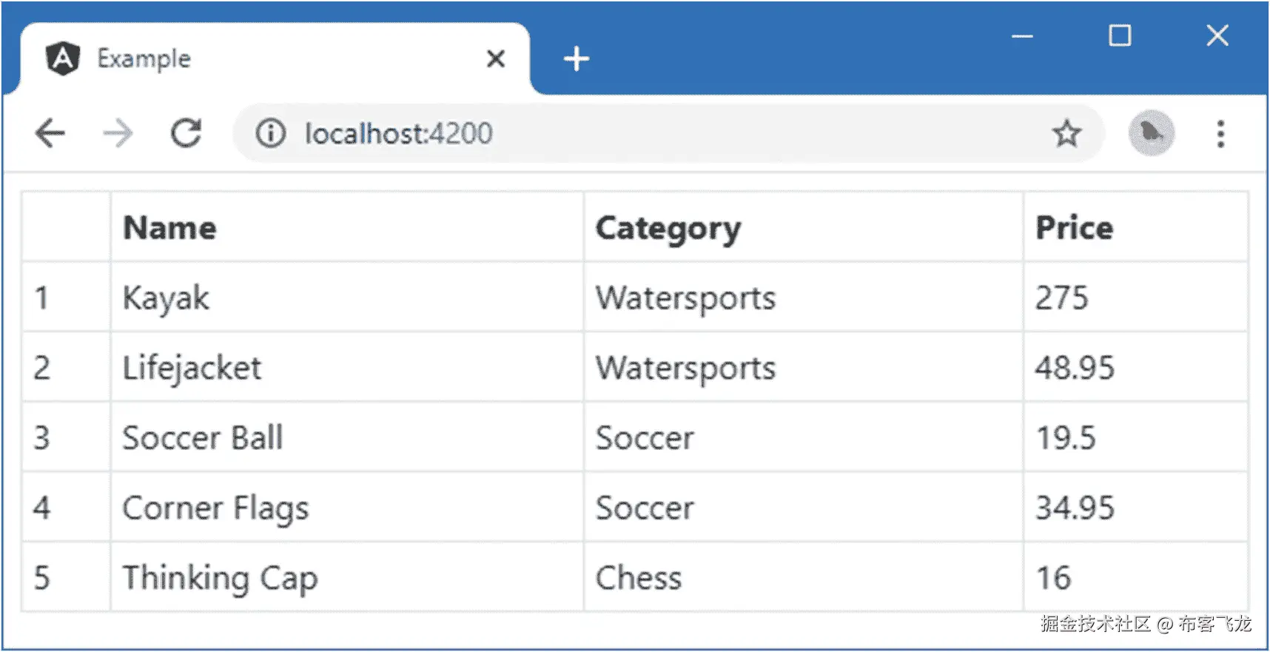1270x652 pixels.
Task: Open the three-dot browser menu
Action: pos(1220,134)
